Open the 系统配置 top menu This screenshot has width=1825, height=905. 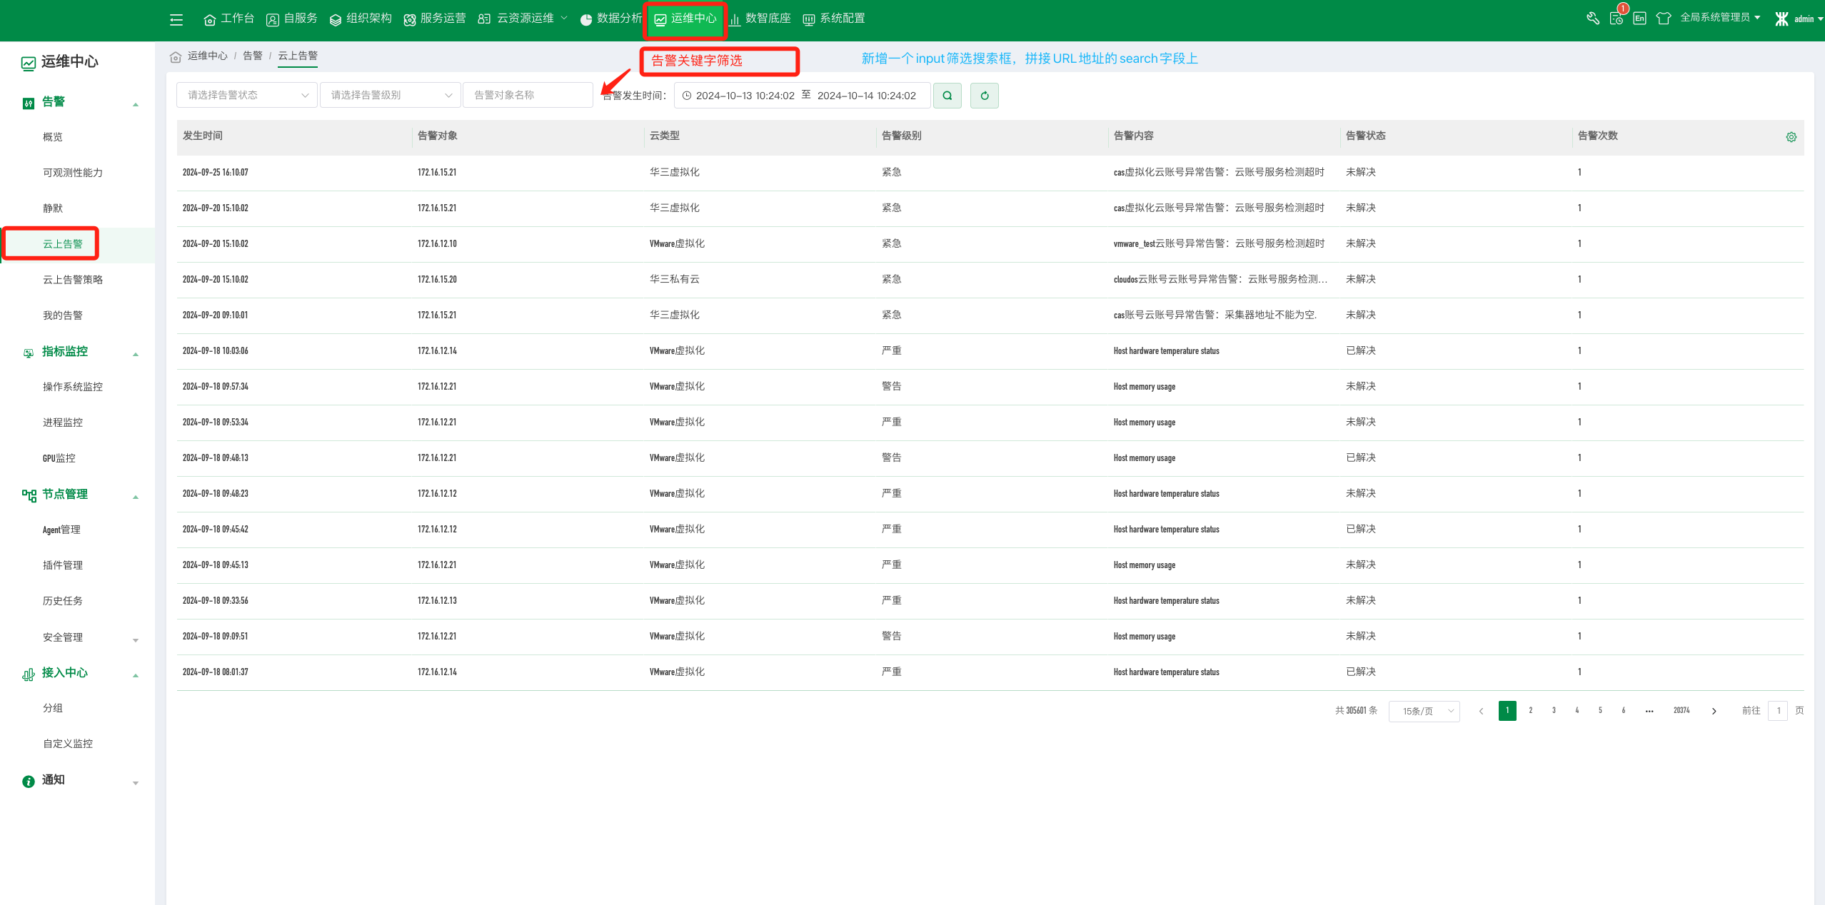coord(834,19)
